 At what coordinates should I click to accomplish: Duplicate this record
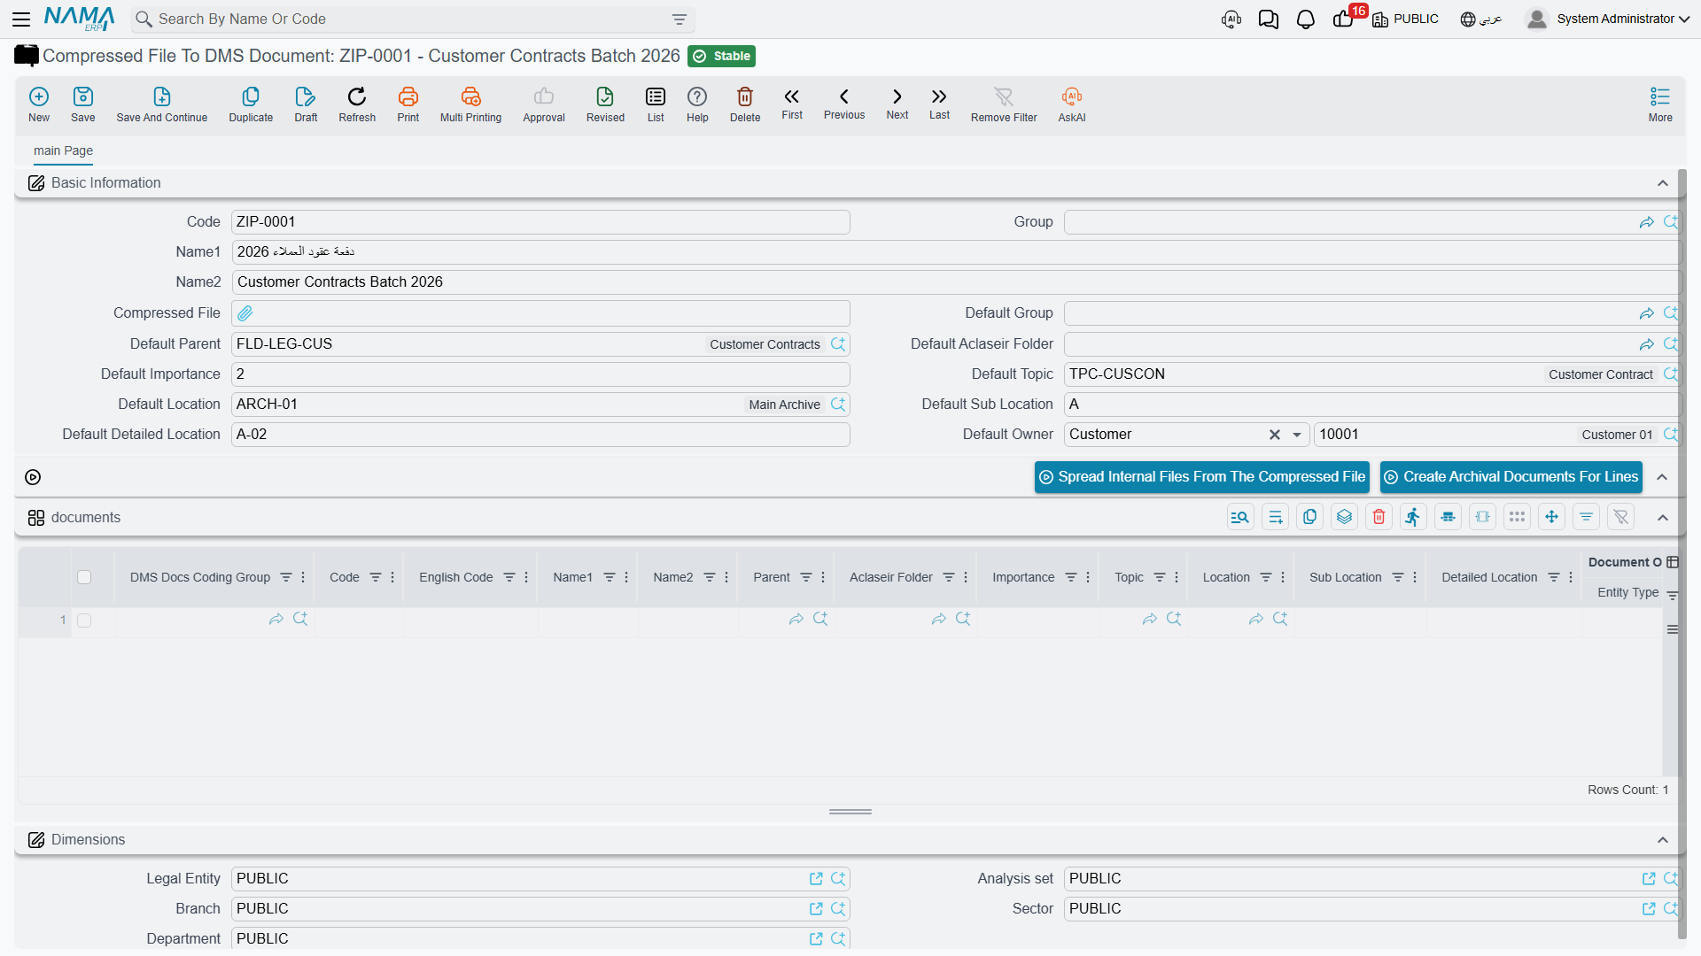[x=251, y=104]
